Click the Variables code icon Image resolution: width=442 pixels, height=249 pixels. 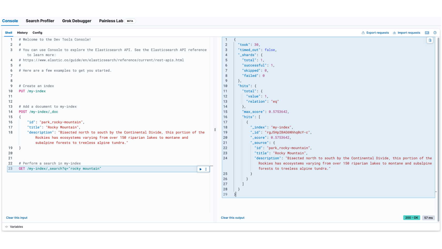[7, 227]
